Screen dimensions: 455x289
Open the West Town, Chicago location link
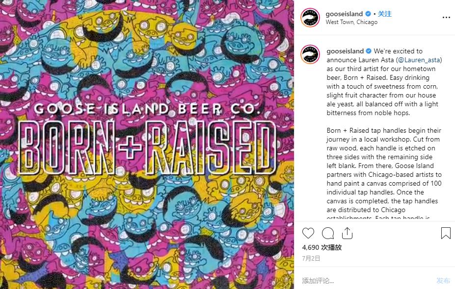[351, 22]
